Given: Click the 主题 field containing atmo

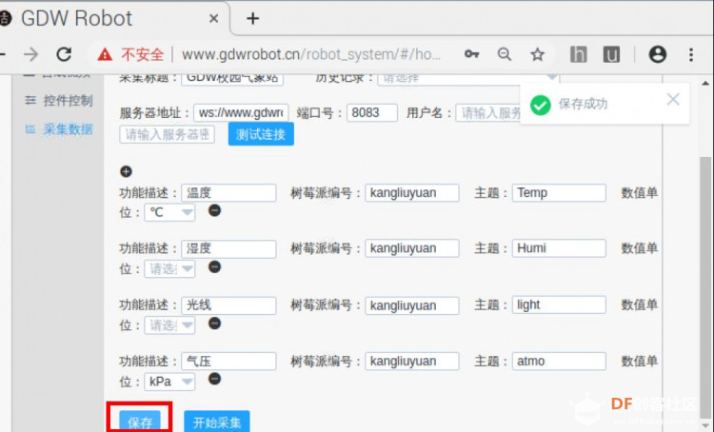Looking at the screenshot, I should coord(559,362).
